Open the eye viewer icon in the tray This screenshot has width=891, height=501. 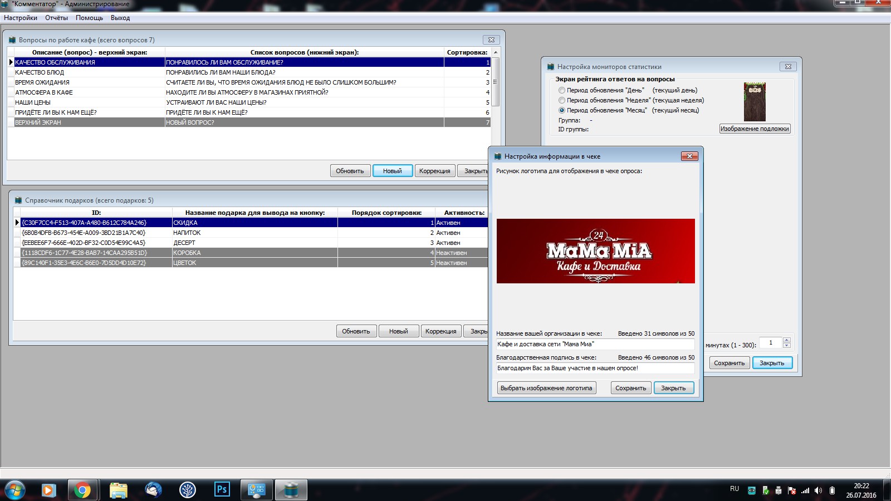(x=752, y=490)
